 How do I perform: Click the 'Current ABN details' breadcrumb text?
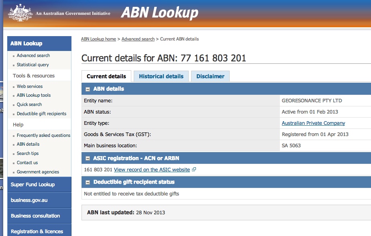179,39
